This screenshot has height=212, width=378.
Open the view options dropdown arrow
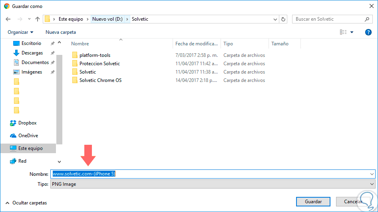pos(352,32)
